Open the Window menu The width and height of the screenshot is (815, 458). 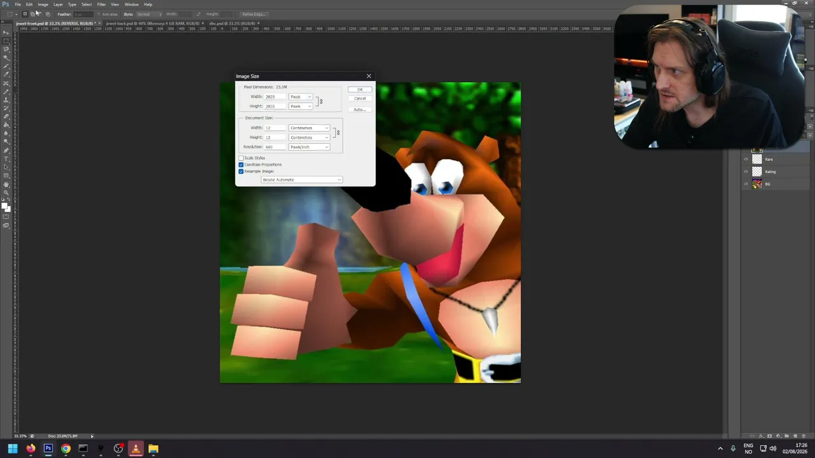131,4
